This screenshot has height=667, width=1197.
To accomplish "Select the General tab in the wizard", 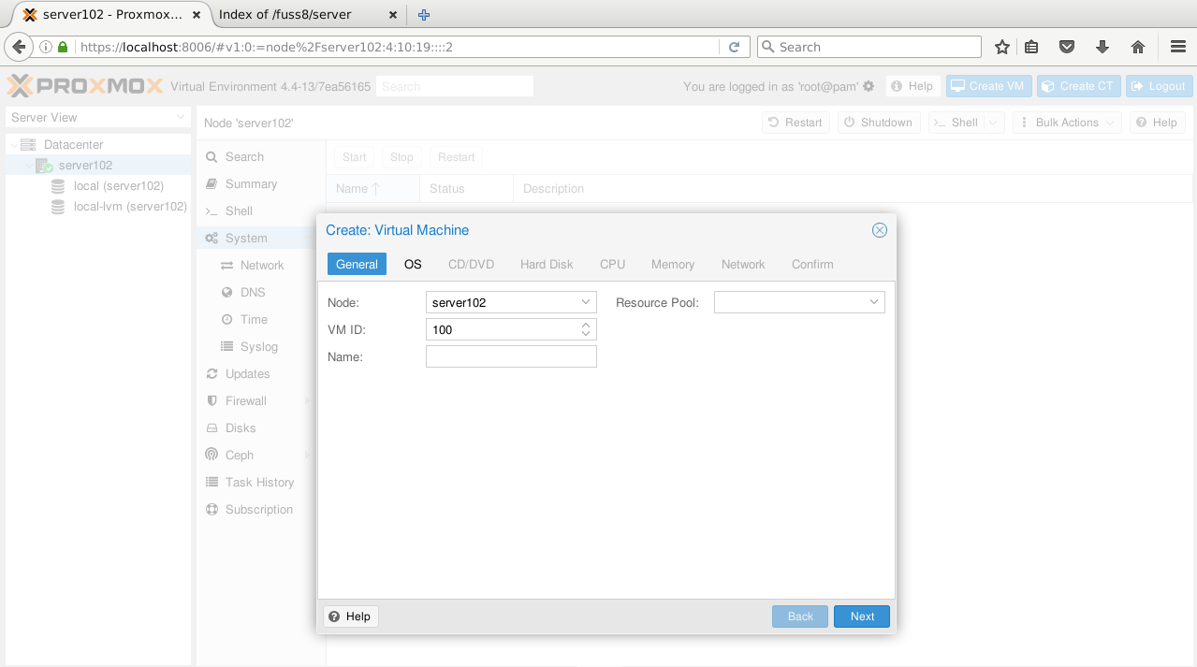I will (357, 265).
